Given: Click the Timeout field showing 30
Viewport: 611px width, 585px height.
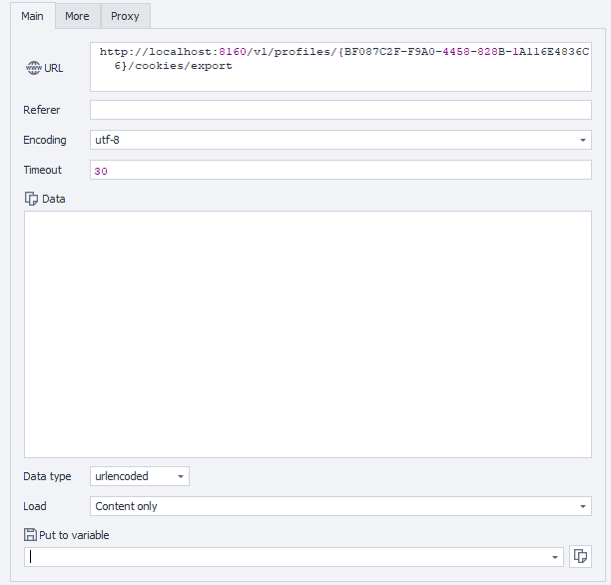Looking at the screenshot, I should tap(339, 171).
